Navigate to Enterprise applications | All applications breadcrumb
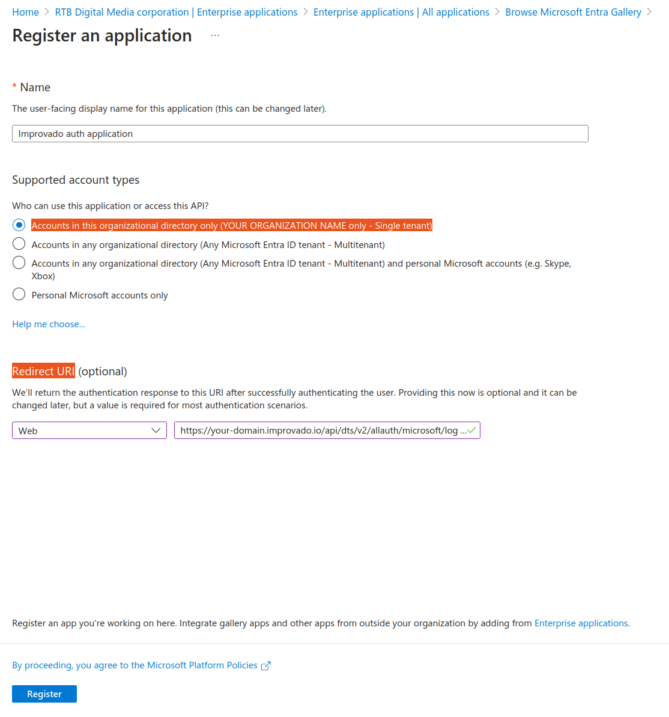Viewport: 669px width, 717px height. [x=401, y=13]
